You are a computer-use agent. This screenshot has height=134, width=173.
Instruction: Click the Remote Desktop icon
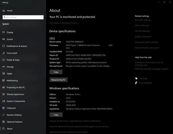(x=4, y=115)
